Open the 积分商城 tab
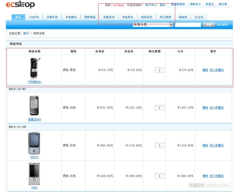 pyautogui.click(x=165, y=17)
